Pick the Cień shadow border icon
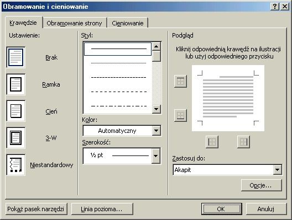The width and height of the screenshot is (292, 220). click(16, 111)
